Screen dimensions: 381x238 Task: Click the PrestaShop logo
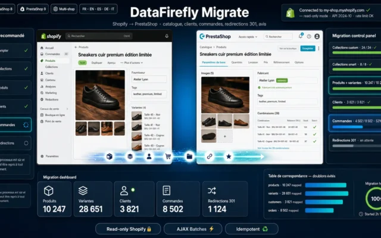click(215, 36)
